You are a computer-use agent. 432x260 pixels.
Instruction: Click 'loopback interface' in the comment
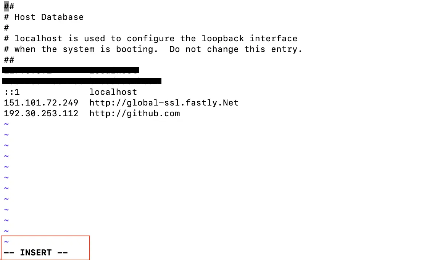(x=249, y=38)
